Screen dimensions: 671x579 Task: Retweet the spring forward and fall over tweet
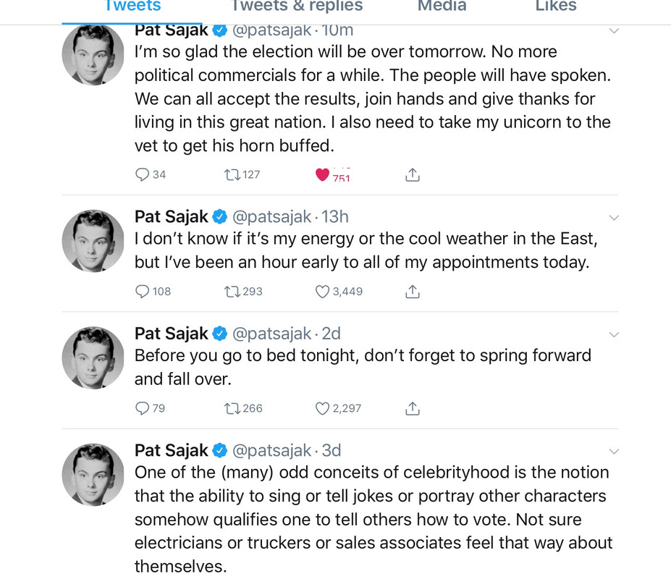[233, 409]
